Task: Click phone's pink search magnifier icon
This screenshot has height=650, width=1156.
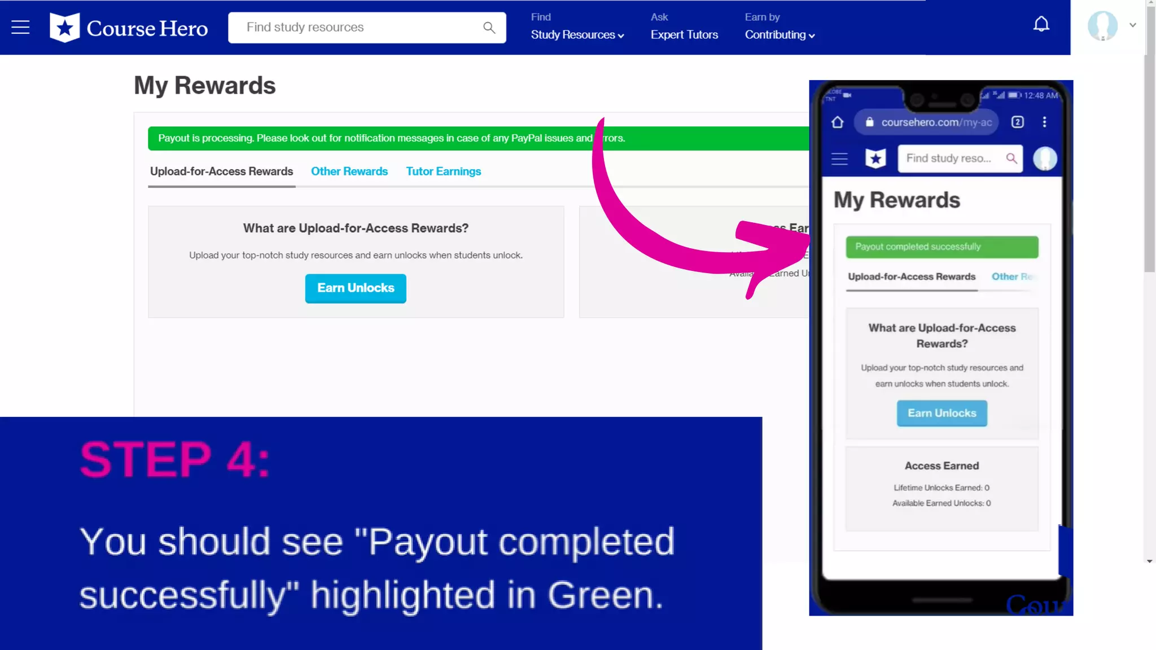Action: click(1011, 159)
